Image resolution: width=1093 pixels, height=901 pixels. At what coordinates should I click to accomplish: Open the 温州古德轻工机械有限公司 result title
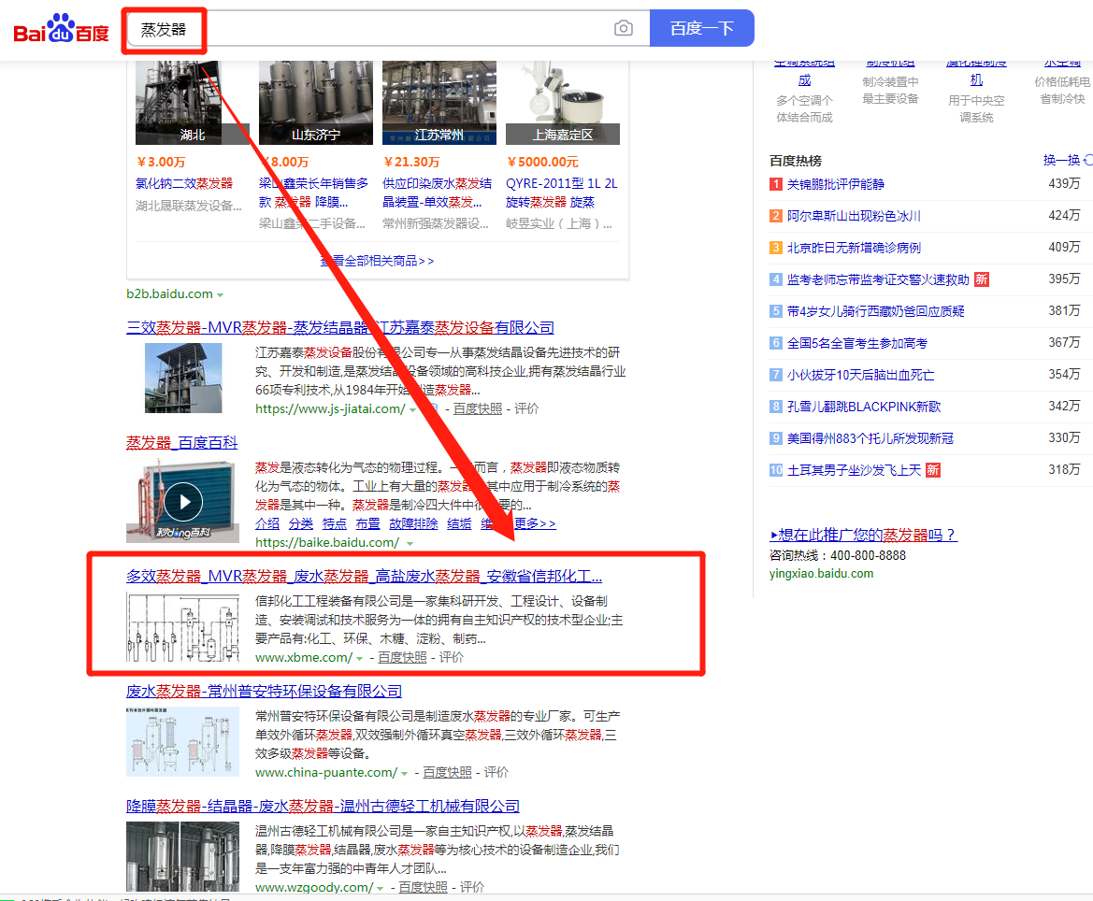tap(323, 807)
